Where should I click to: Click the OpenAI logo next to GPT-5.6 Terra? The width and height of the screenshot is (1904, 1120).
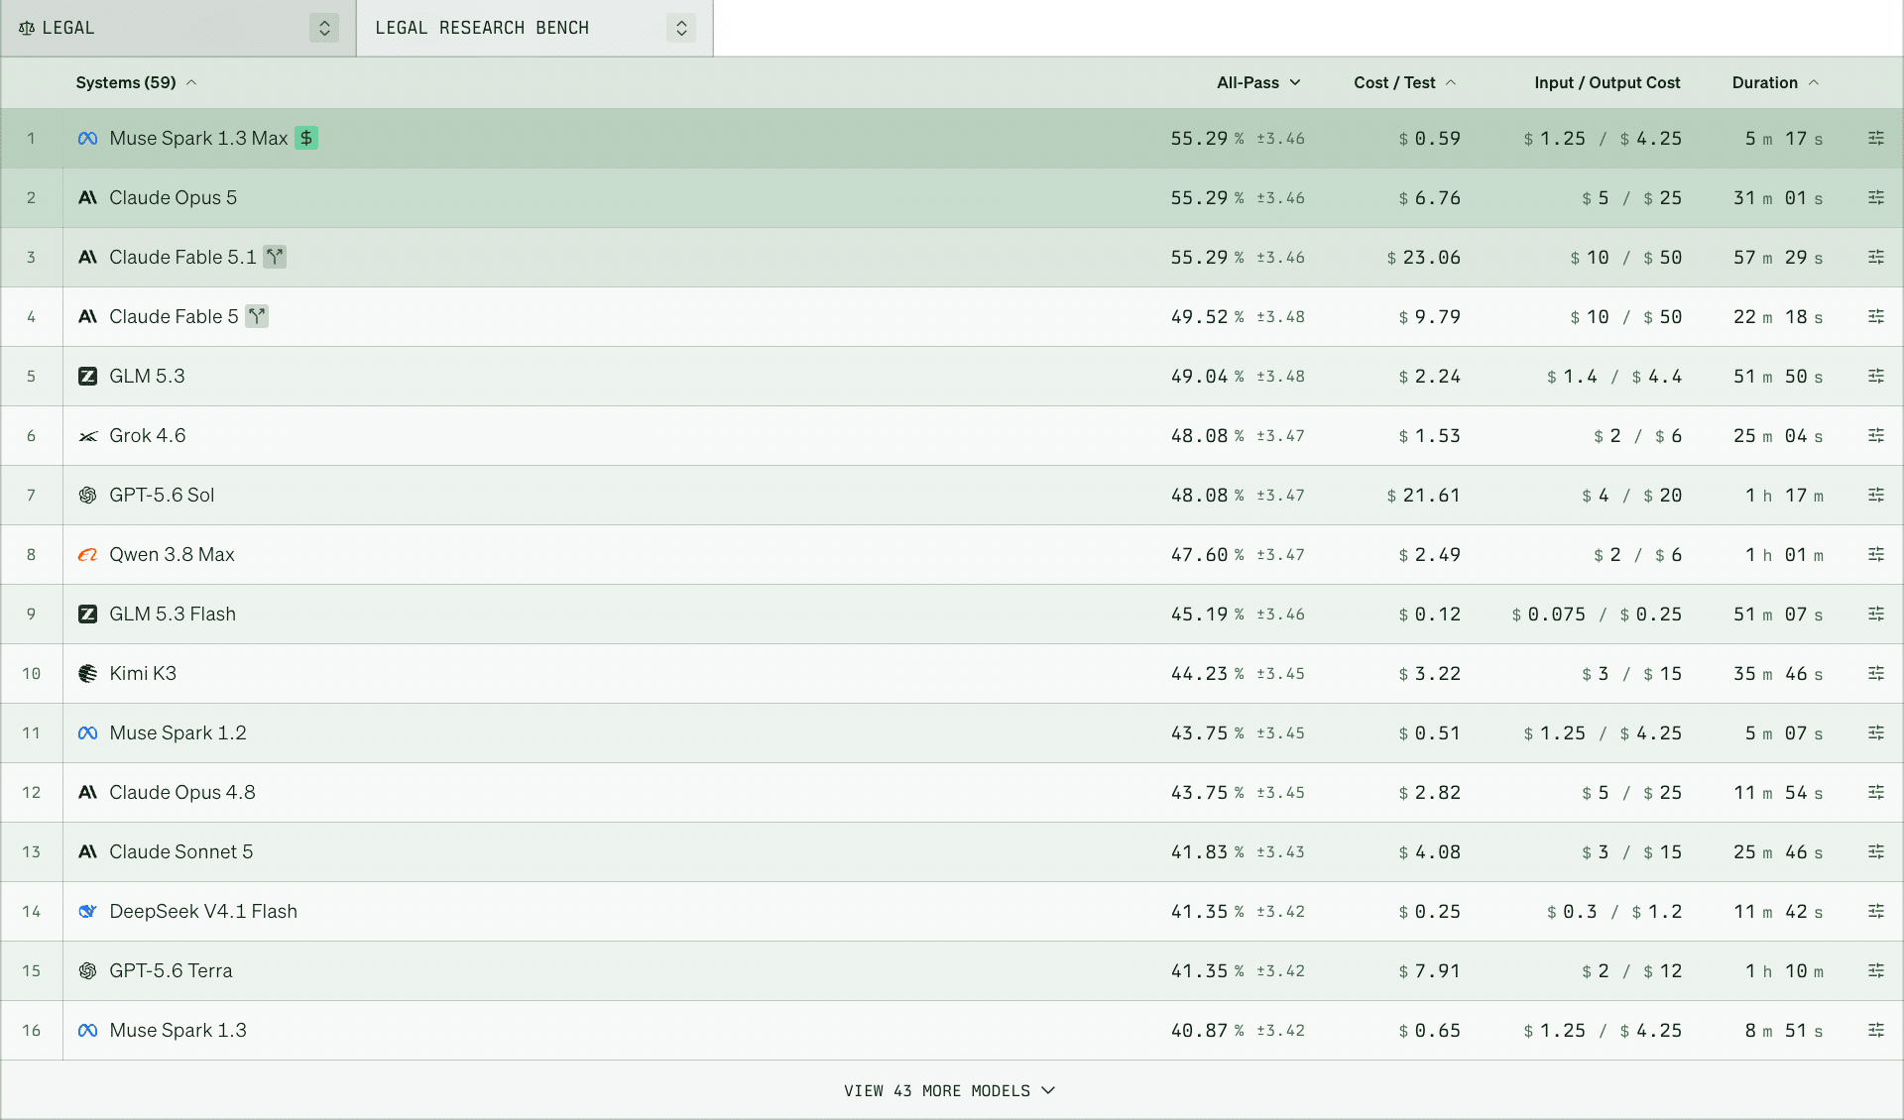87,971
